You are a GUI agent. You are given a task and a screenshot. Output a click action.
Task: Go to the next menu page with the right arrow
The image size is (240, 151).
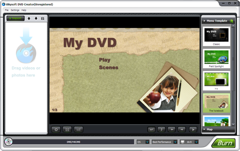click(182, 129)
